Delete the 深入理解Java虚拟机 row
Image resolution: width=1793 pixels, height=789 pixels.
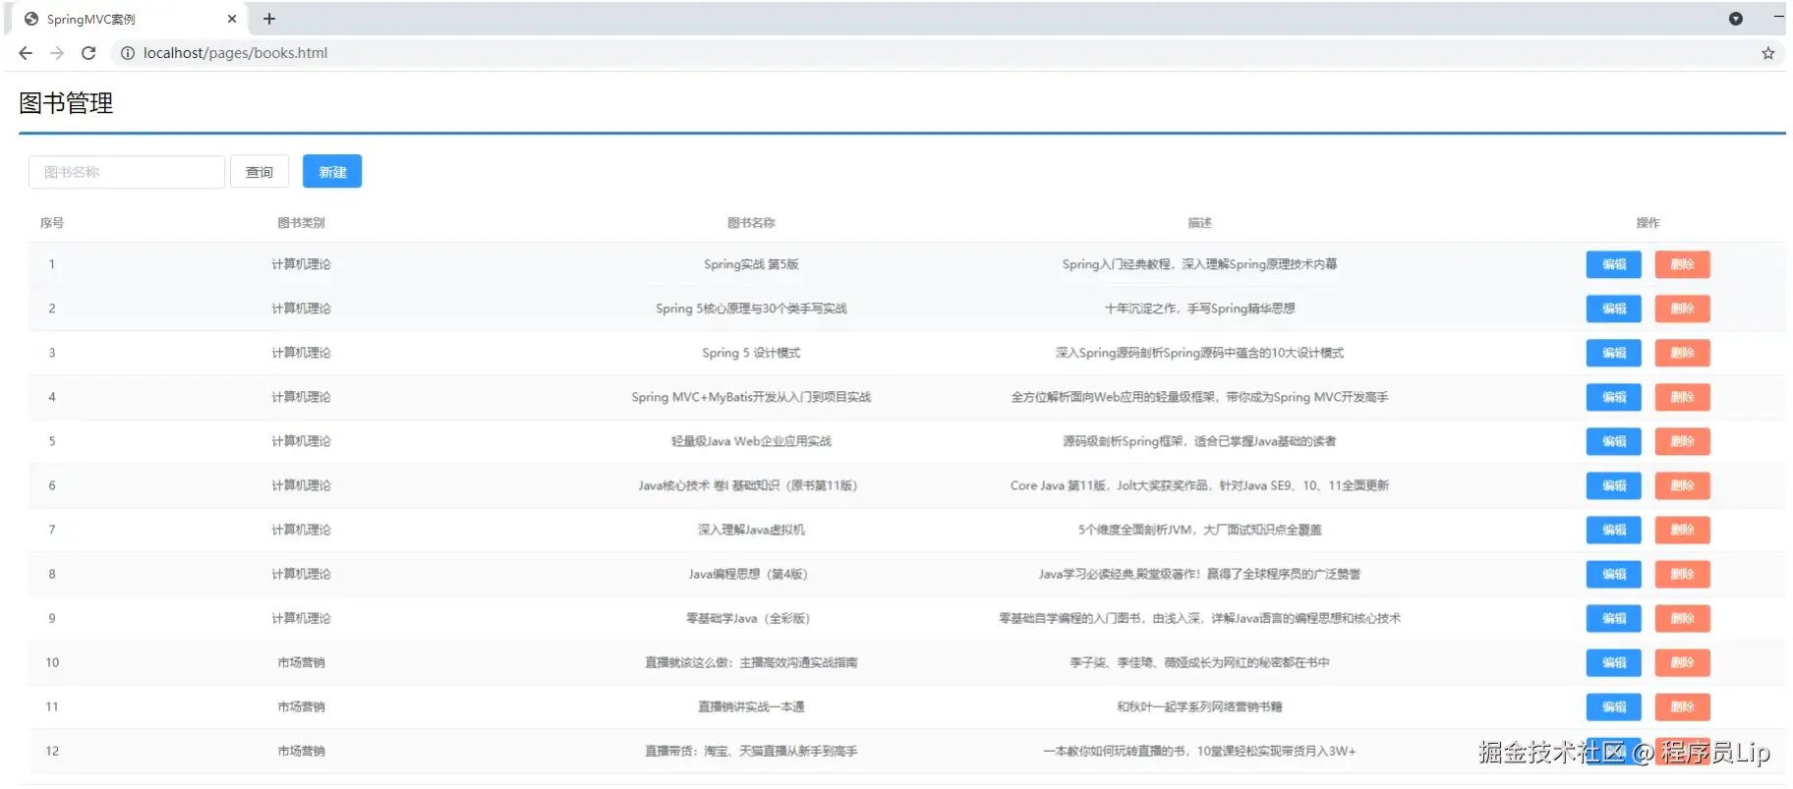(1682, 530)
